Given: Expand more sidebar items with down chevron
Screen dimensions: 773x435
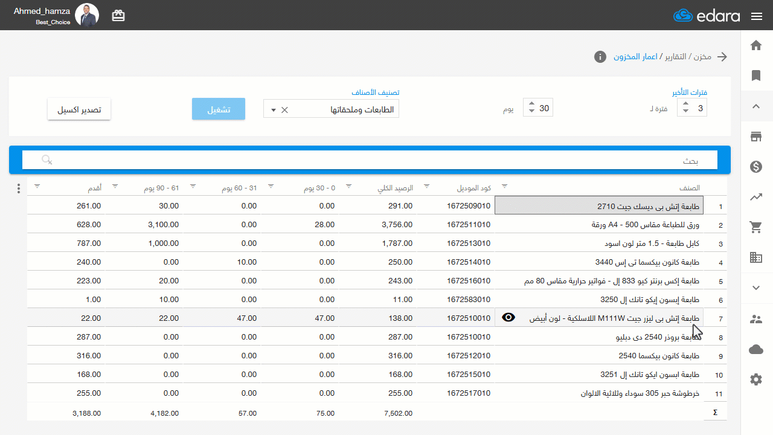Looking at the screenshot, I should click(x=755, y=288).
